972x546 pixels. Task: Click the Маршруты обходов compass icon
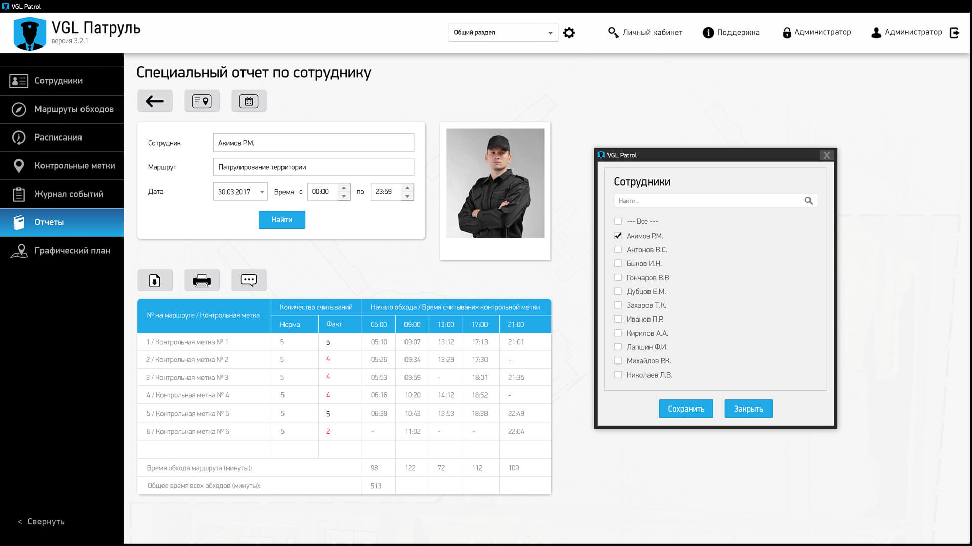pos(19,109)
